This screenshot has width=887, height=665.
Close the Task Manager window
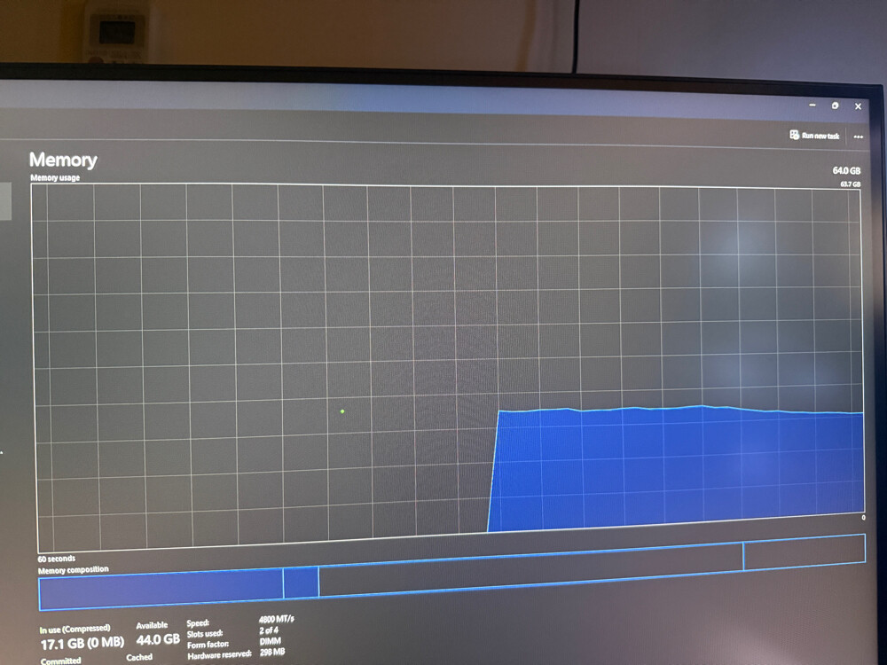click(858, 106)
